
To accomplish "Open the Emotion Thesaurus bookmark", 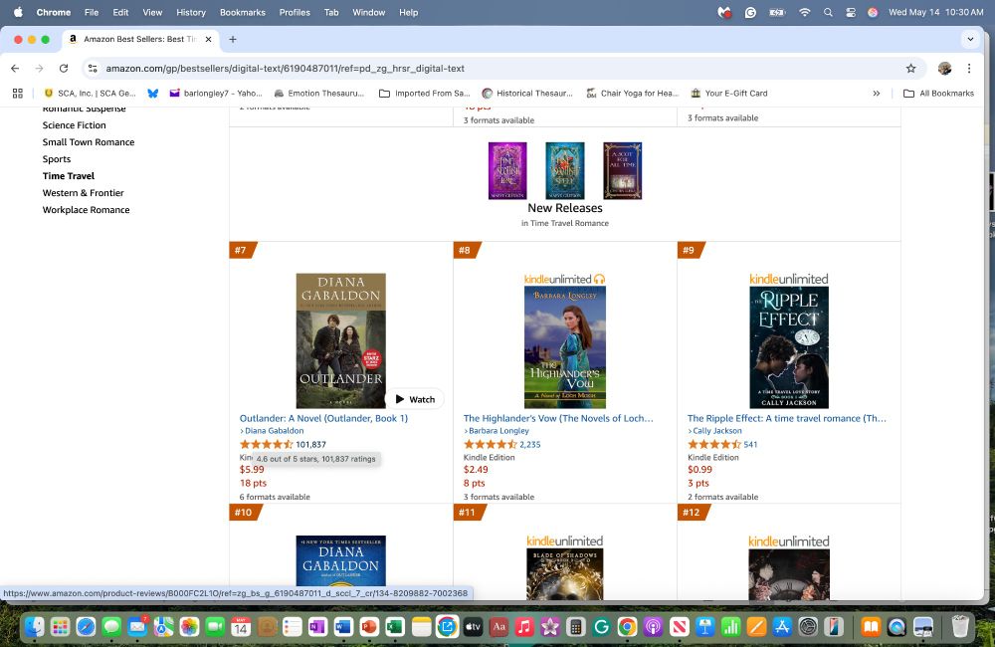I will click(318, 94).
